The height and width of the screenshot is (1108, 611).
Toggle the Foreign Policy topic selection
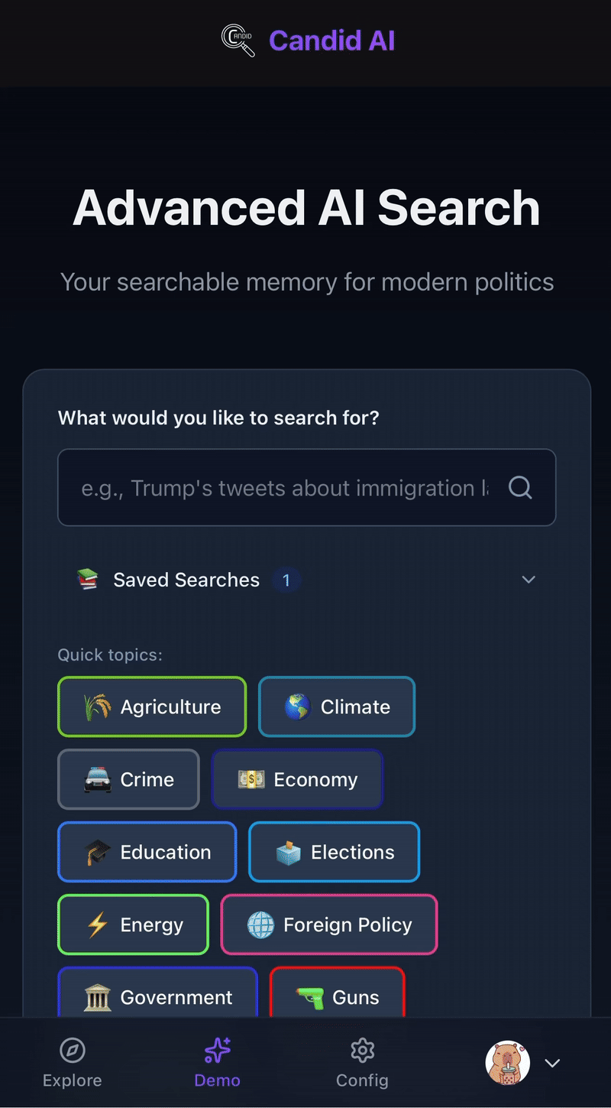pyautogui.click(x=329, y=924)
